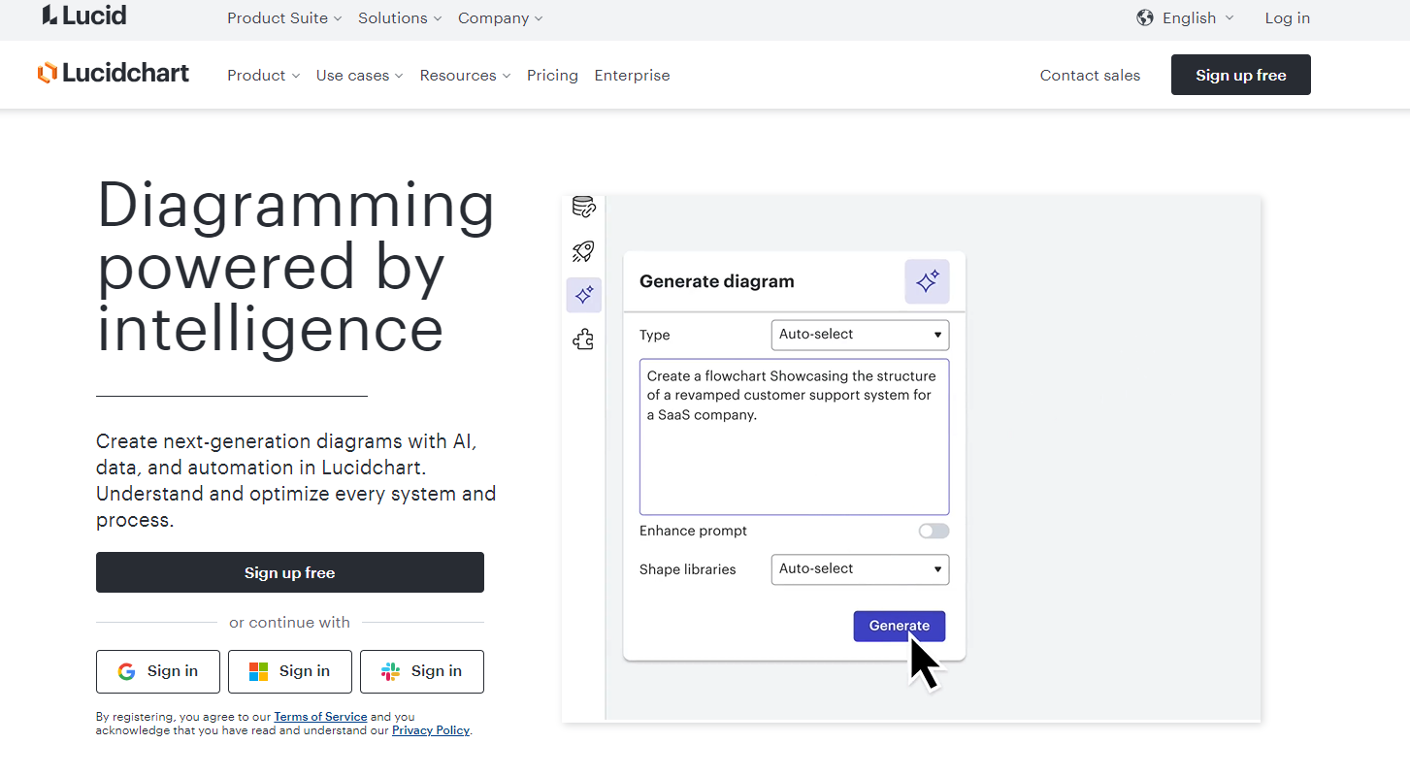Click the globe language icon
This screenshot has width=1410, height=776.
pyautogui.click(x=1145, y=17)
